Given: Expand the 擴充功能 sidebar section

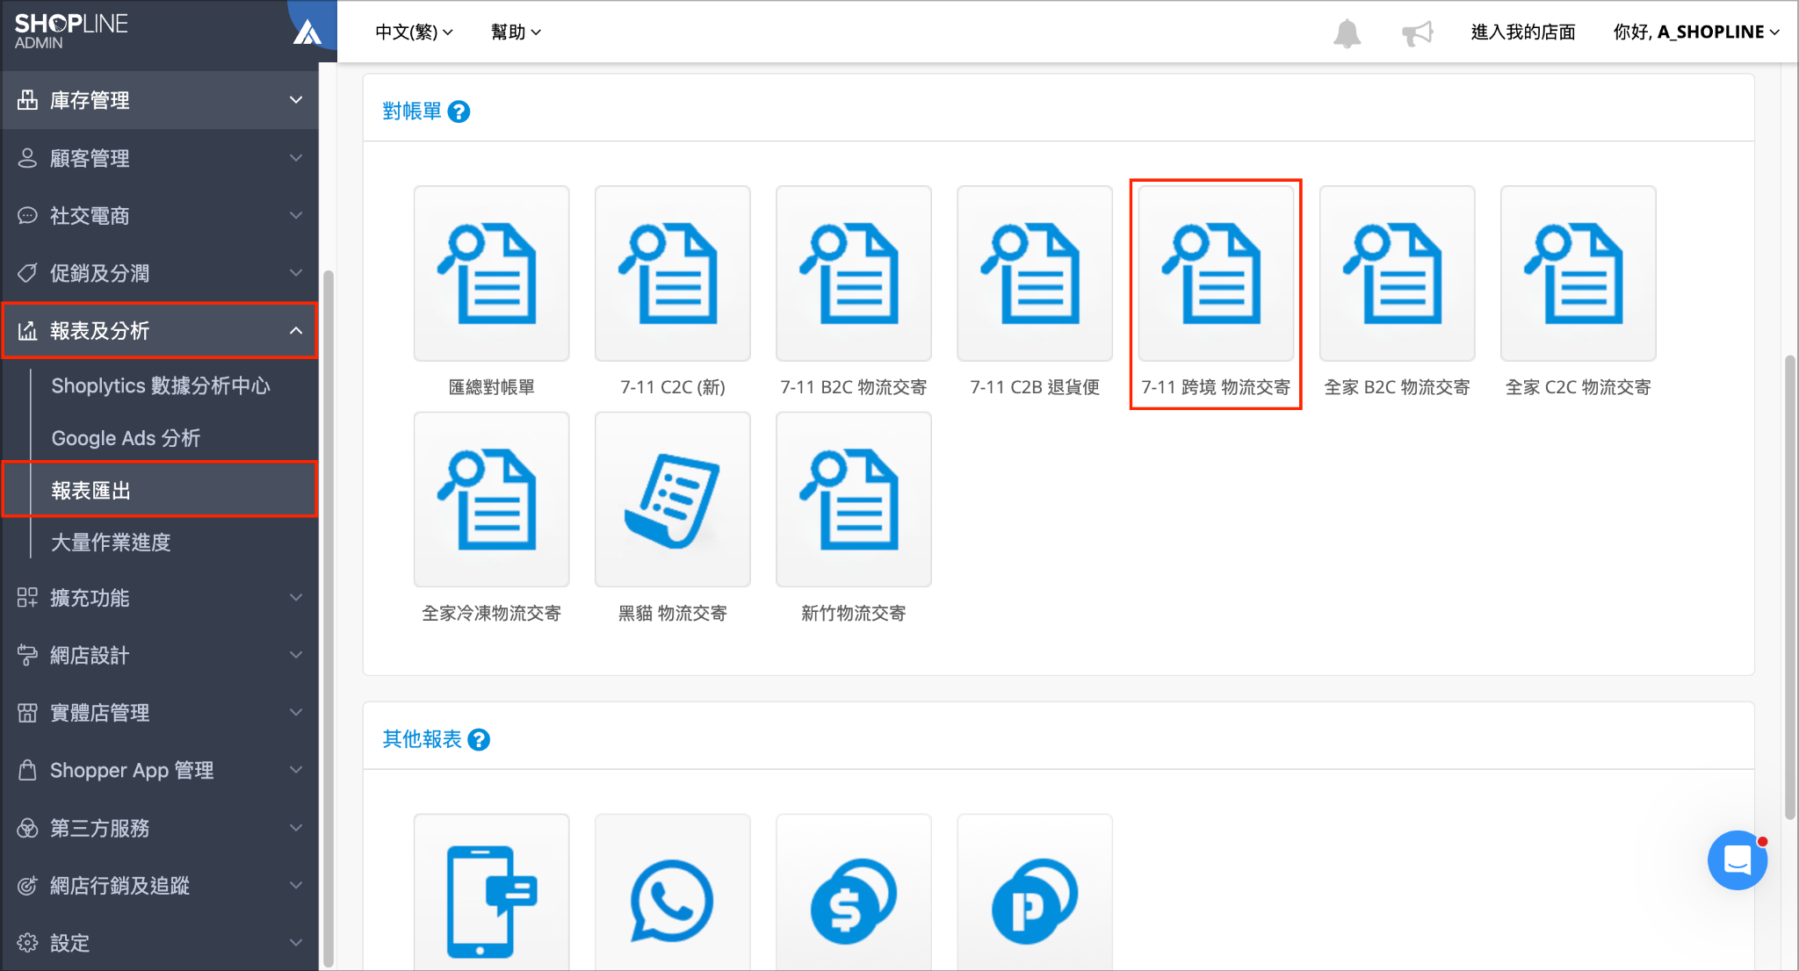Looking at the screenshot, I should (160, 598).
